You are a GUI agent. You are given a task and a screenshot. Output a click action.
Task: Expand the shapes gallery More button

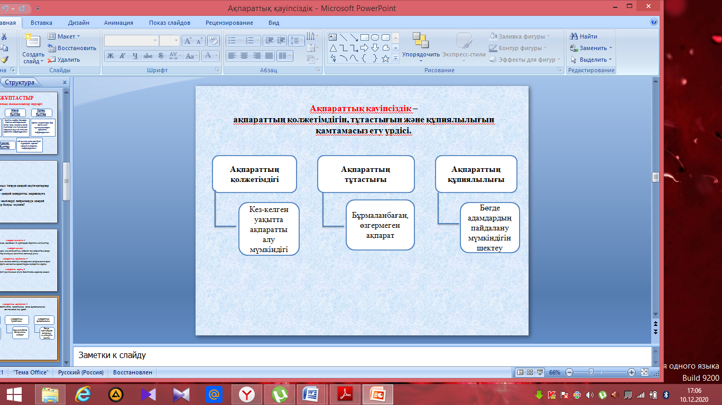tap(395, 59)
